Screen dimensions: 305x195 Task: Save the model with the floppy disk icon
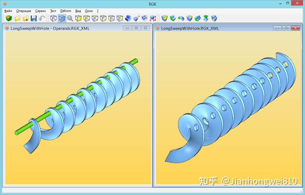pos(34,18)
